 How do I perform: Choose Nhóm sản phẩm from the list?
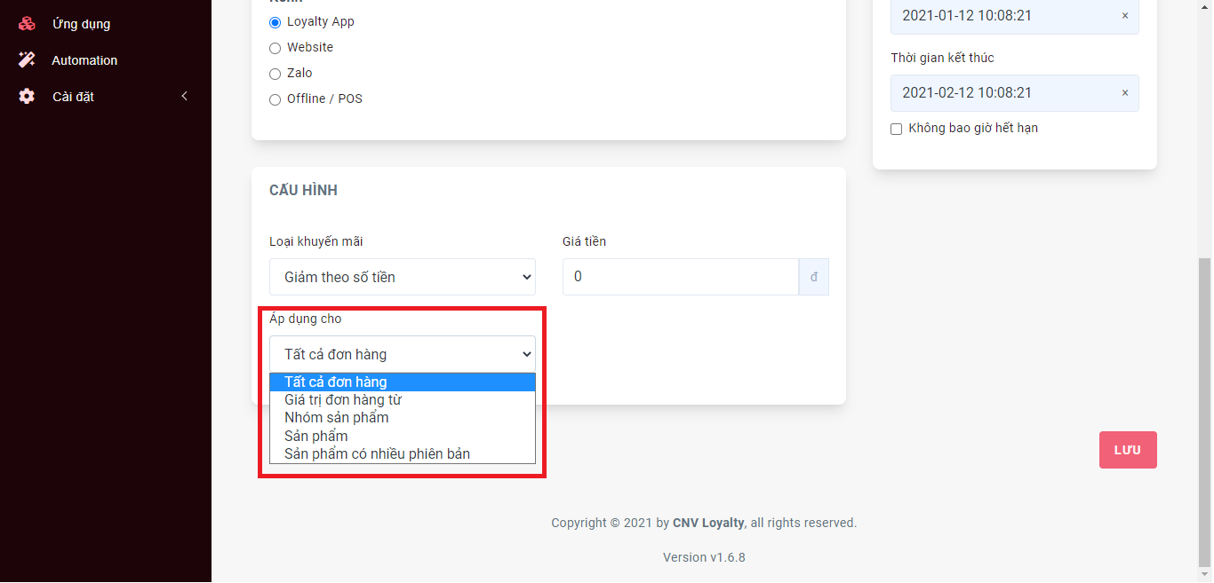click(403, 418)
